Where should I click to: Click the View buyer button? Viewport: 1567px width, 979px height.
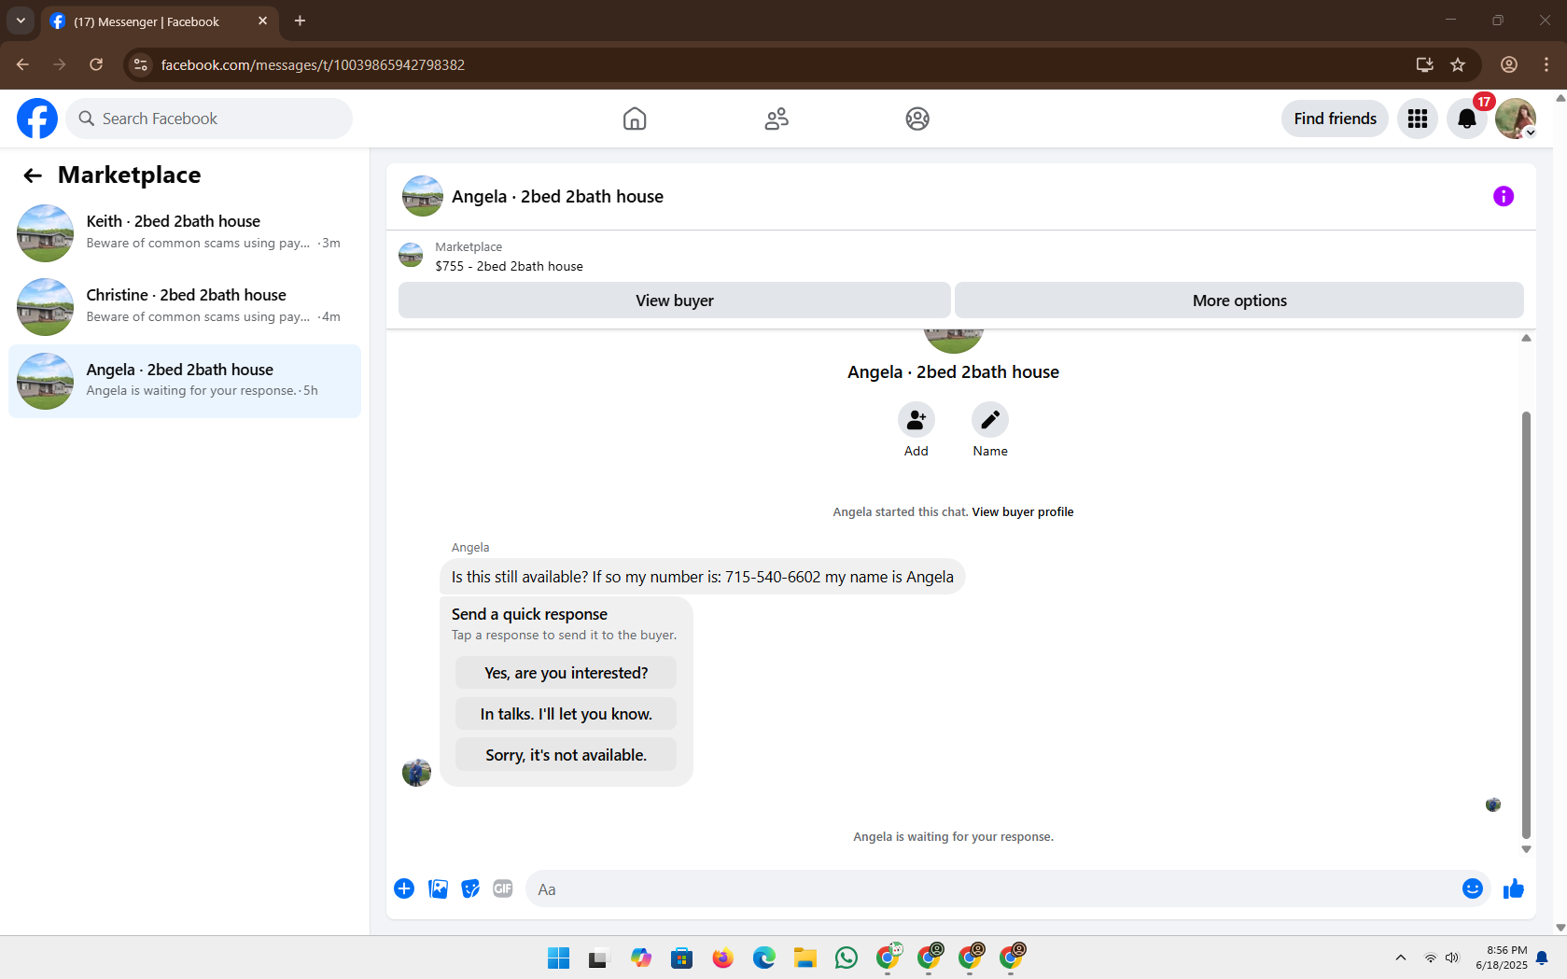(x=675, y=301)
